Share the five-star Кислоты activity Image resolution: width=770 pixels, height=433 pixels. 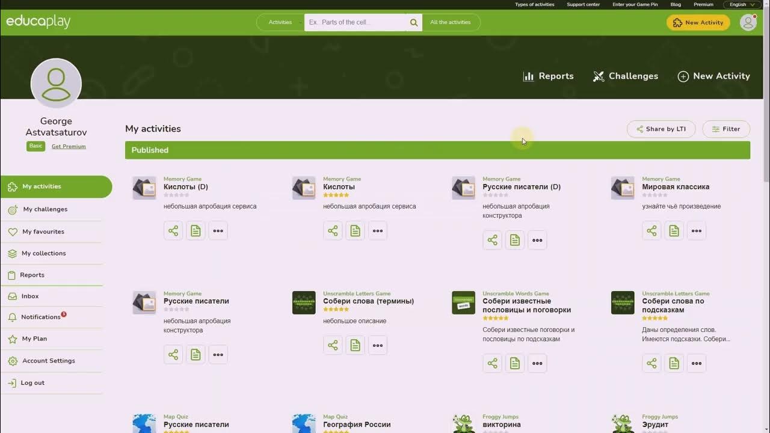[x=333, y=230]
